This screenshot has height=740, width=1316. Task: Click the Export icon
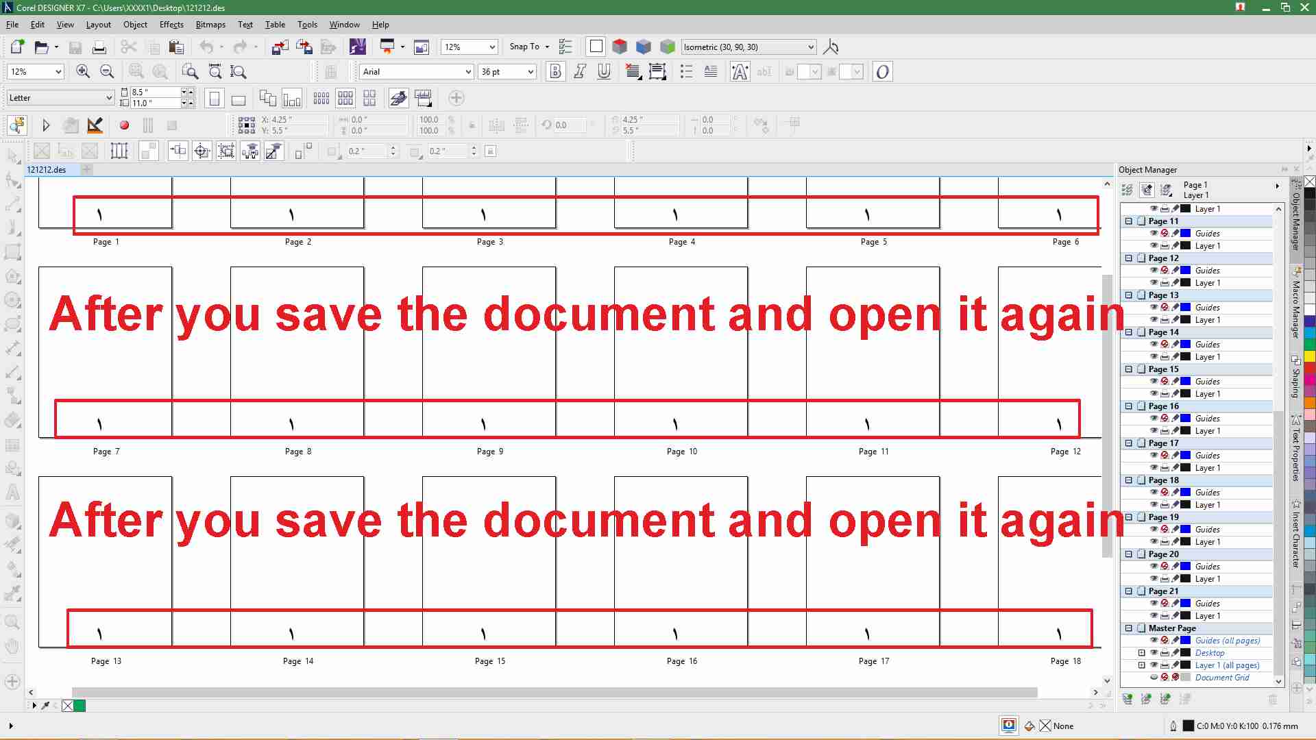[x=304, y=47]
